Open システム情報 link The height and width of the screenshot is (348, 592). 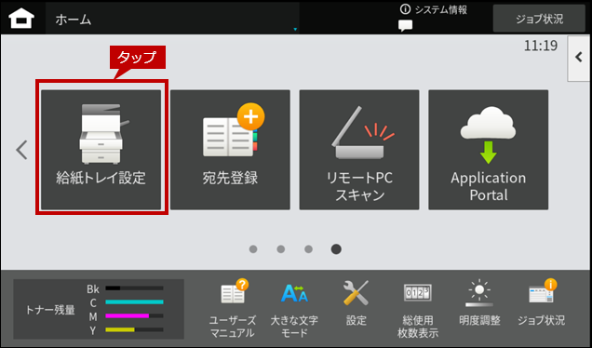tap(434, 9)
